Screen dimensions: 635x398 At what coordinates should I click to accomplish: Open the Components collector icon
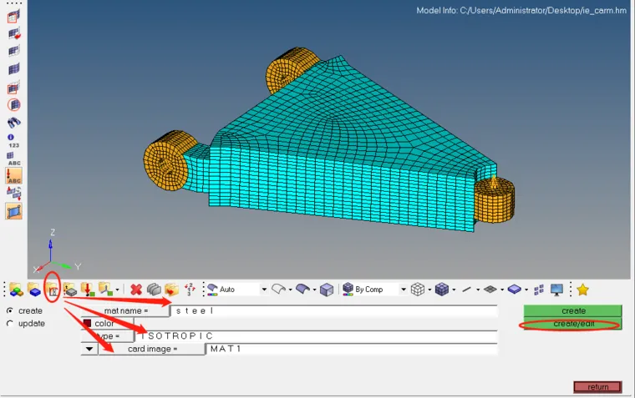(34, 290)
